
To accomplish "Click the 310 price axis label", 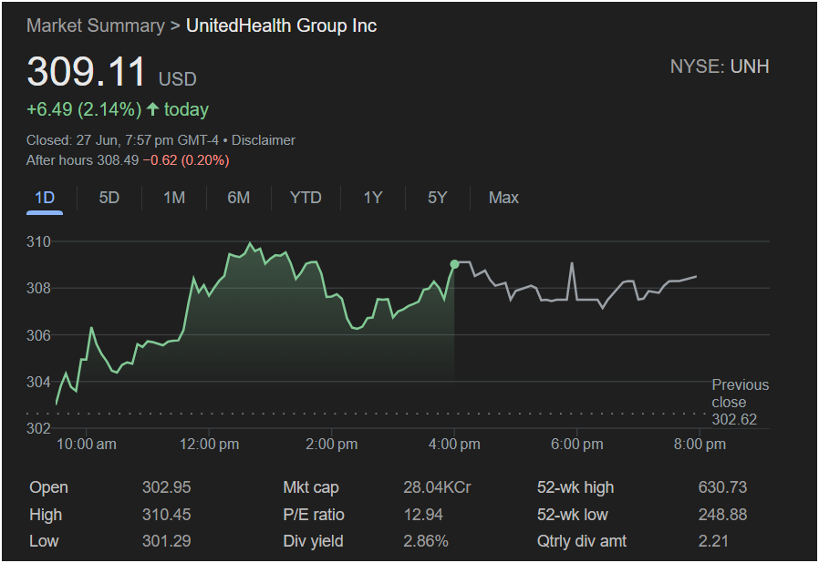I will tap(38, 241).
